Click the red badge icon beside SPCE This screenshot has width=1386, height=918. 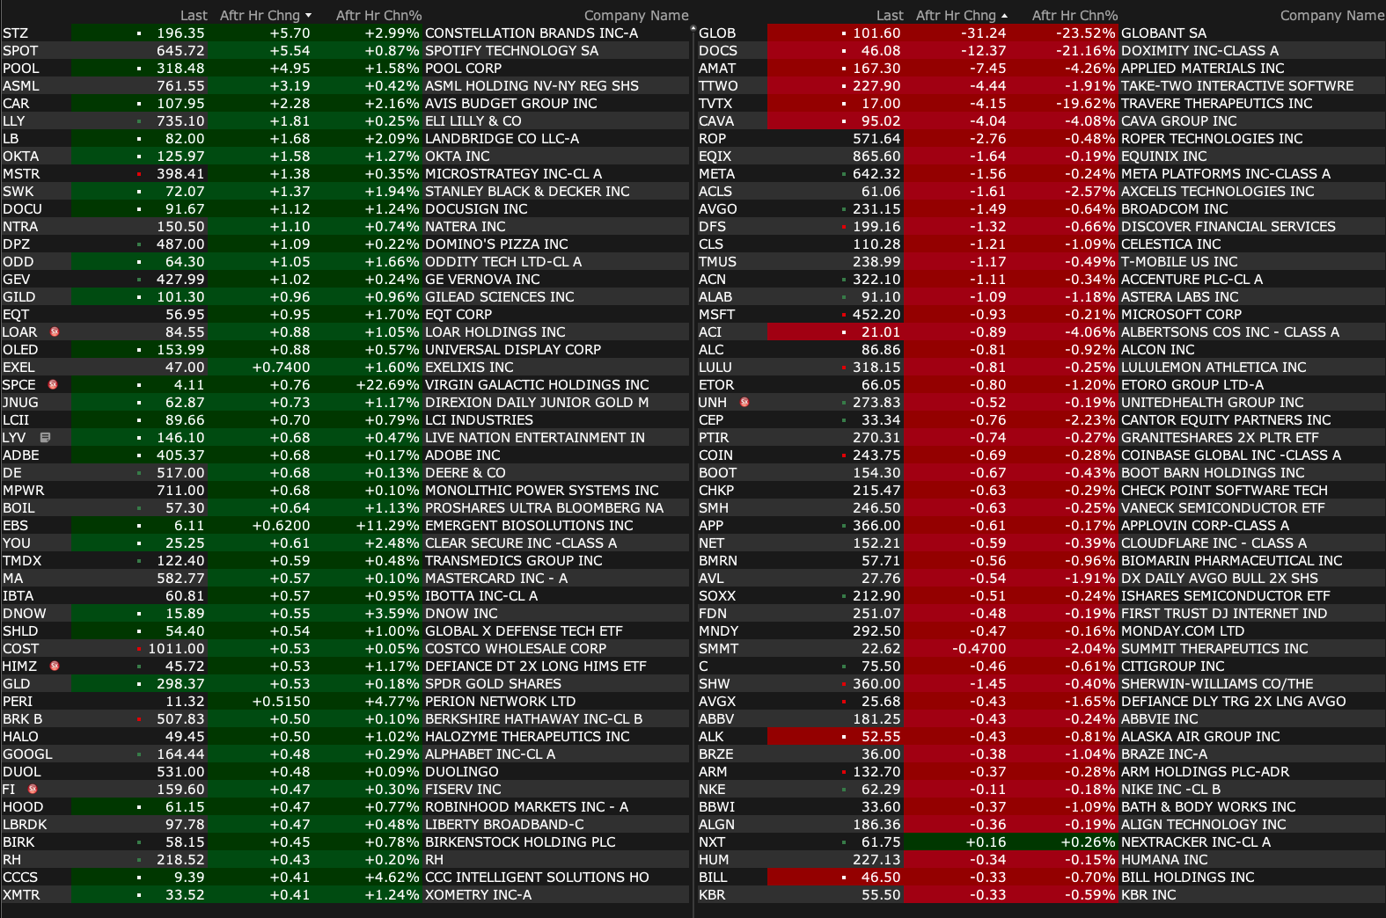pyautogui.click(x=53, y=385)
